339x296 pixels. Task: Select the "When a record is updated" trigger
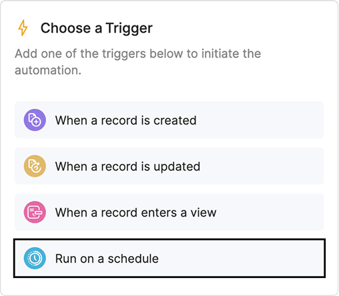coord(169,166)
